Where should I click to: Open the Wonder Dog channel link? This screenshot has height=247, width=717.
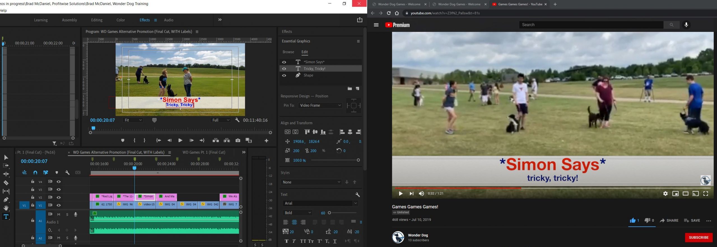pyautogui.click(x=418, y=235)
